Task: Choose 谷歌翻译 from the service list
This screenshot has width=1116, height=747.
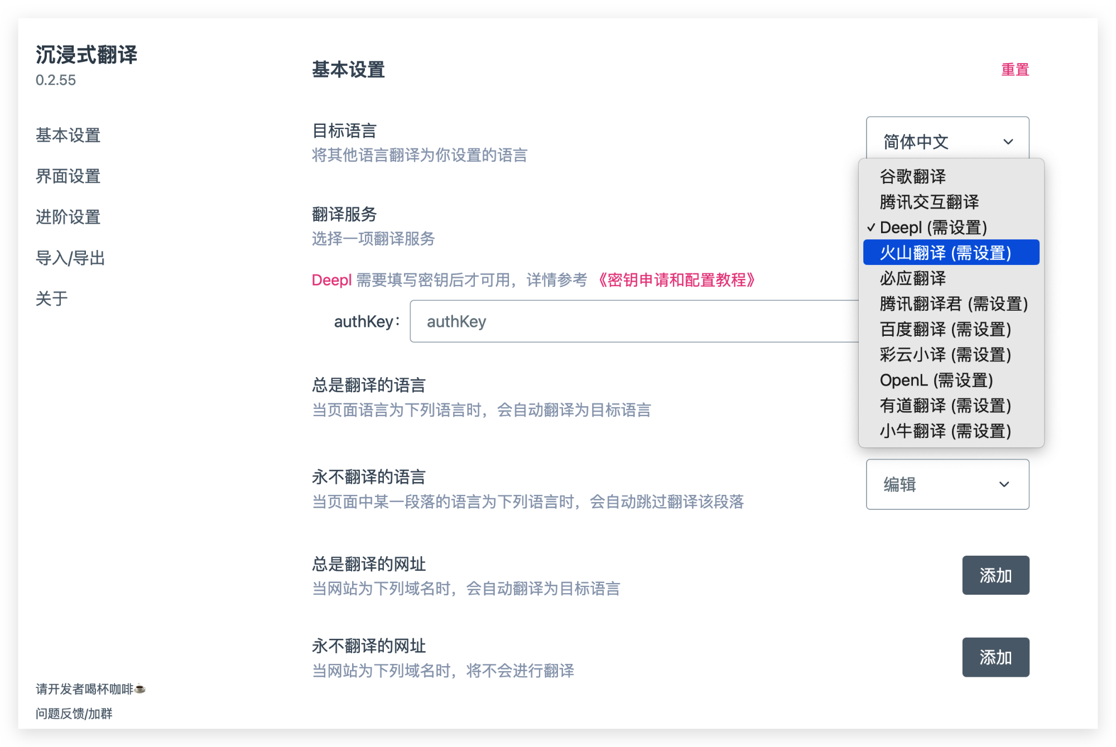Action: 951,176
